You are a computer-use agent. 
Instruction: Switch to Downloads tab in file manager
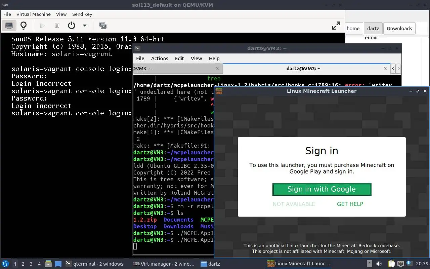(x=399, y=28)
